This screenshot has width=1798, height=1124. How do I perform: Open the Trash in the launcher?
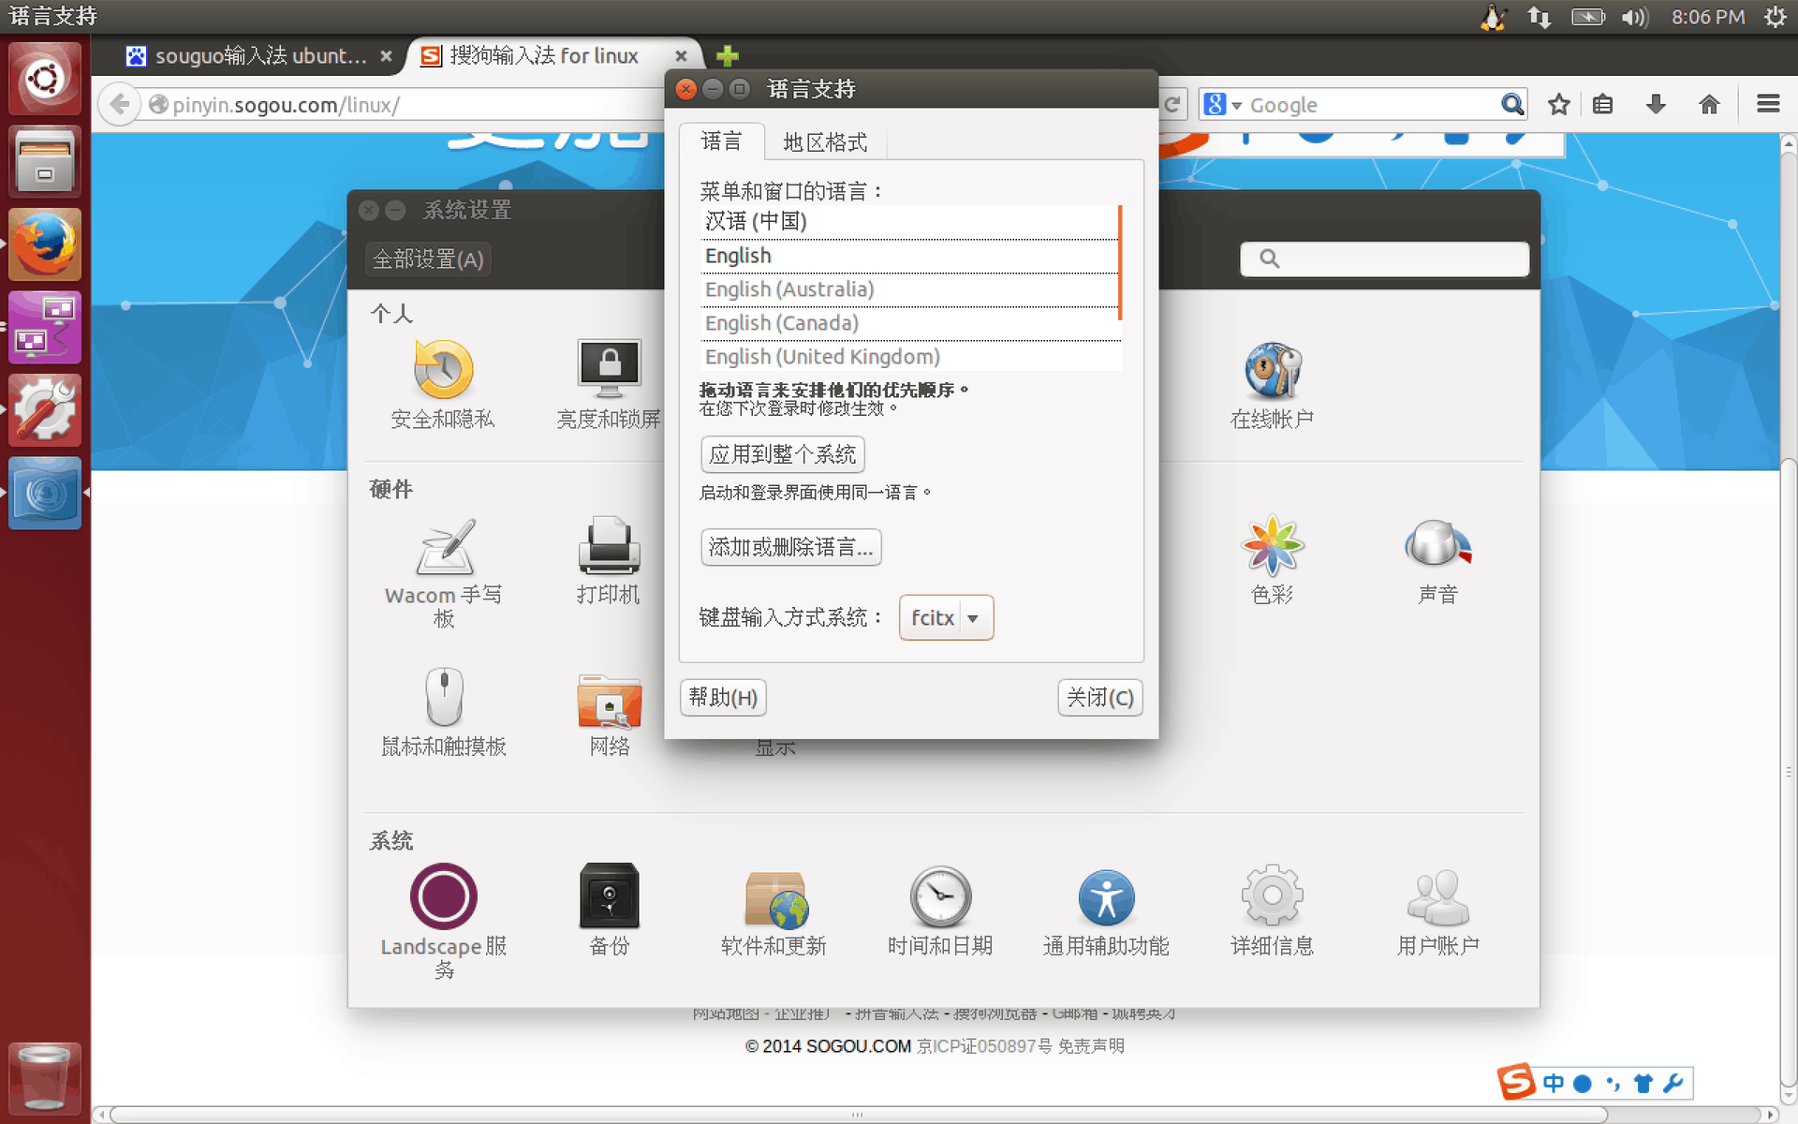coord(44,1077)
